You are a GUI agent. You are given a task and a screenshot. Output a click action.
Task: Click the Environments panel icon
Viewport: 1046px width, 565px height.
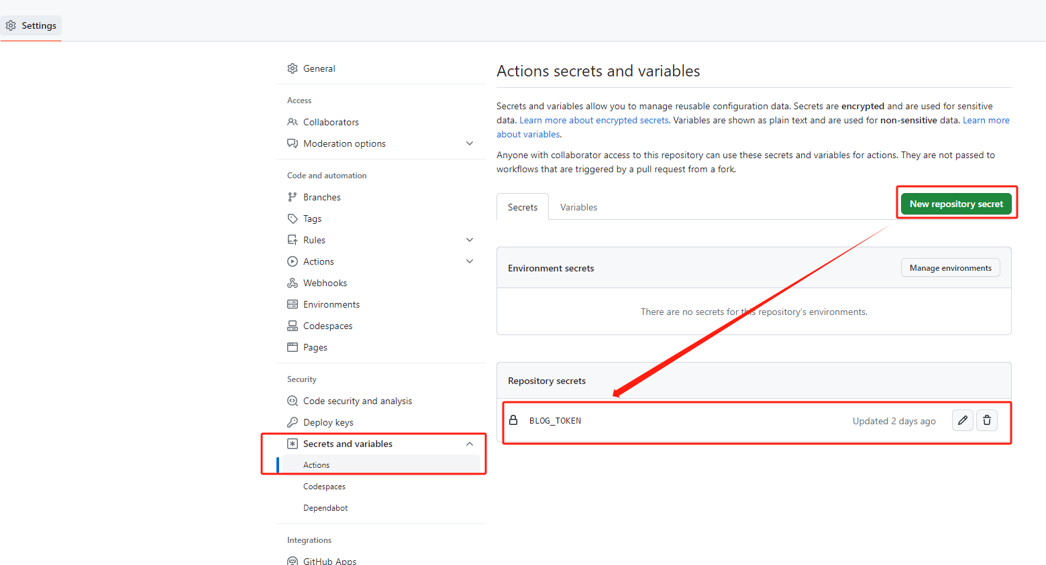(293, 304)
